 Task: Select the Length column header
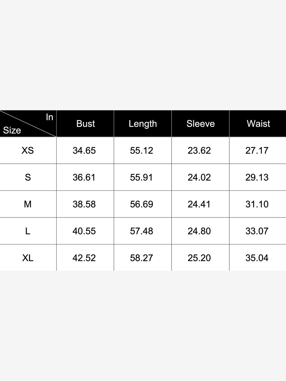143,124
